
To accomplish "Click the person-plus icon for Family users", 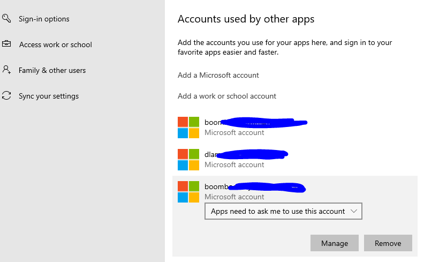I will (x=6, y=70).
